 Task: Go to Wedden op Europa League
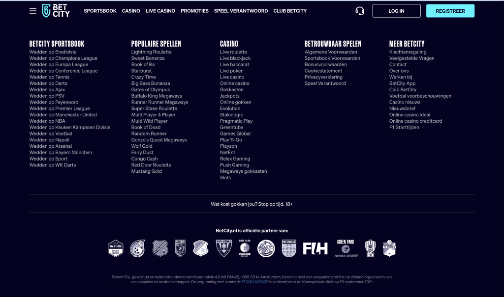click(59, 64)
